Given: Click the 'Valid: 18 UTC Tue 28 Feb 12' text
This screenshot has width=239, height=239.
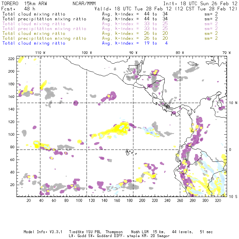Looking at the screenshot, I should tap(133, 9).
